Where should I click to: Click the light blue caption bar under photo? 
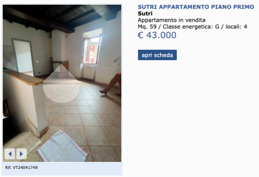point(62,169)
